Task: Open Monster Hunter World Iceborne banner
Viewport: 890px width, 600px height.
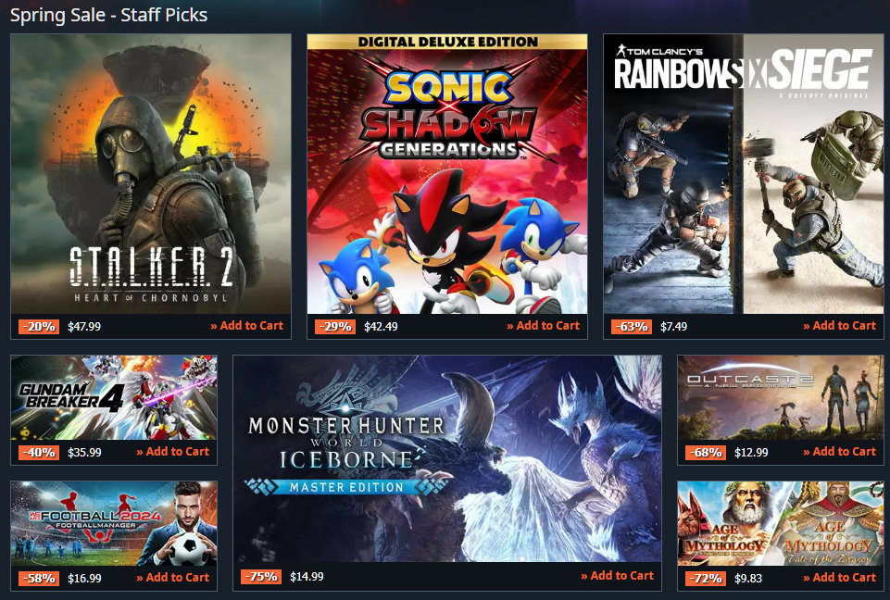Action: 447,458
